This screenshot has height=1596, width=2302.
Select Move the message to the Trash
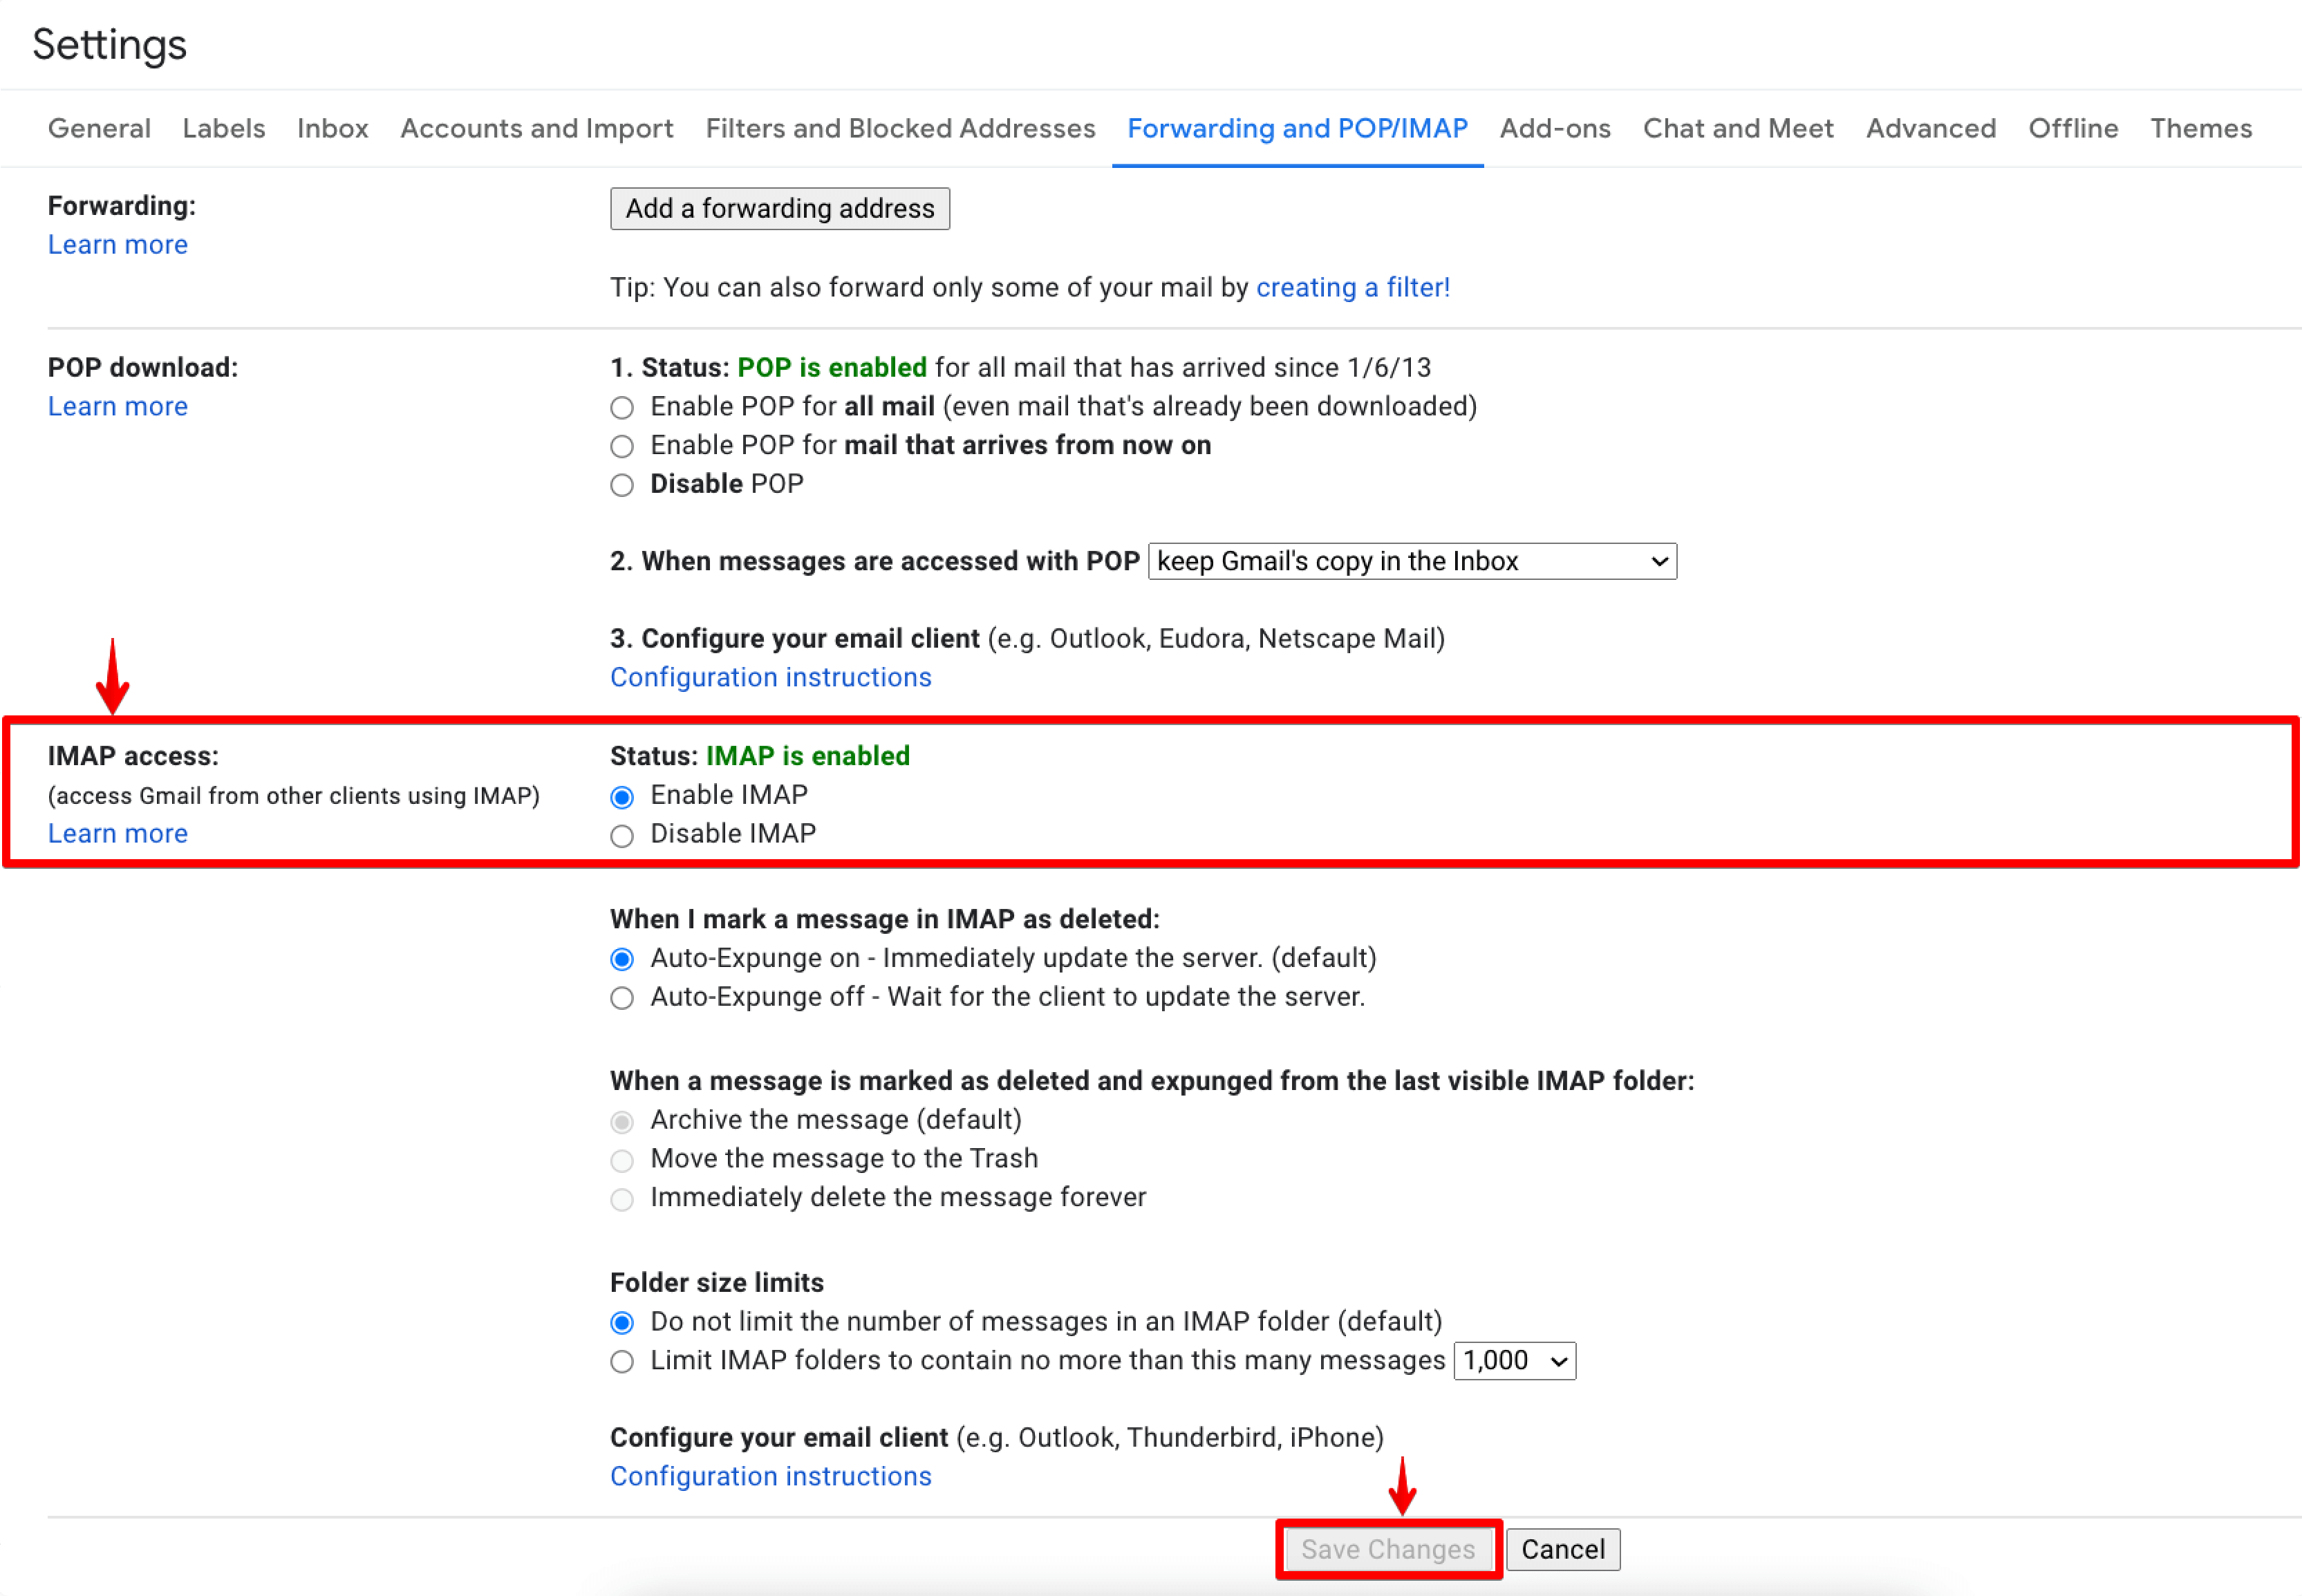[x=622, y=1160]
